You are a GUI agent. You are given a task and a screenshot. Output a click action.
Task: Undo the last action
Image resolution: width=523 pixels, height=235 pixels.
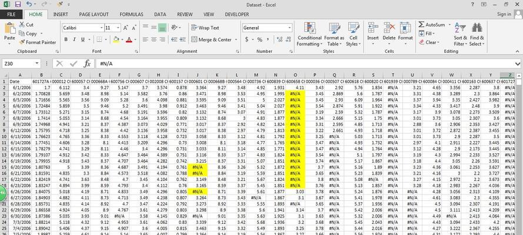tap(29, 4)
